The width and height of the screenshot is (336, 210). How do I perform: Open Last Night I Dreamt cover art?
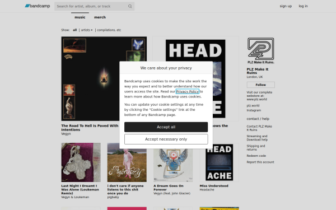tap(81, 162)
